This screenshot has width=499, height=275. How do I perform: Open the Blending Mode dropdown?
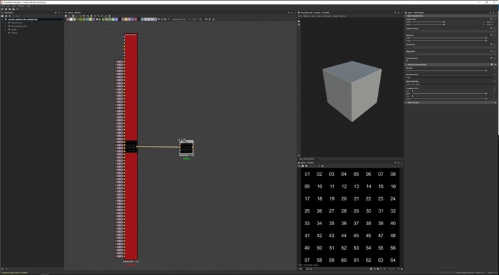click(x=450, y=77)
